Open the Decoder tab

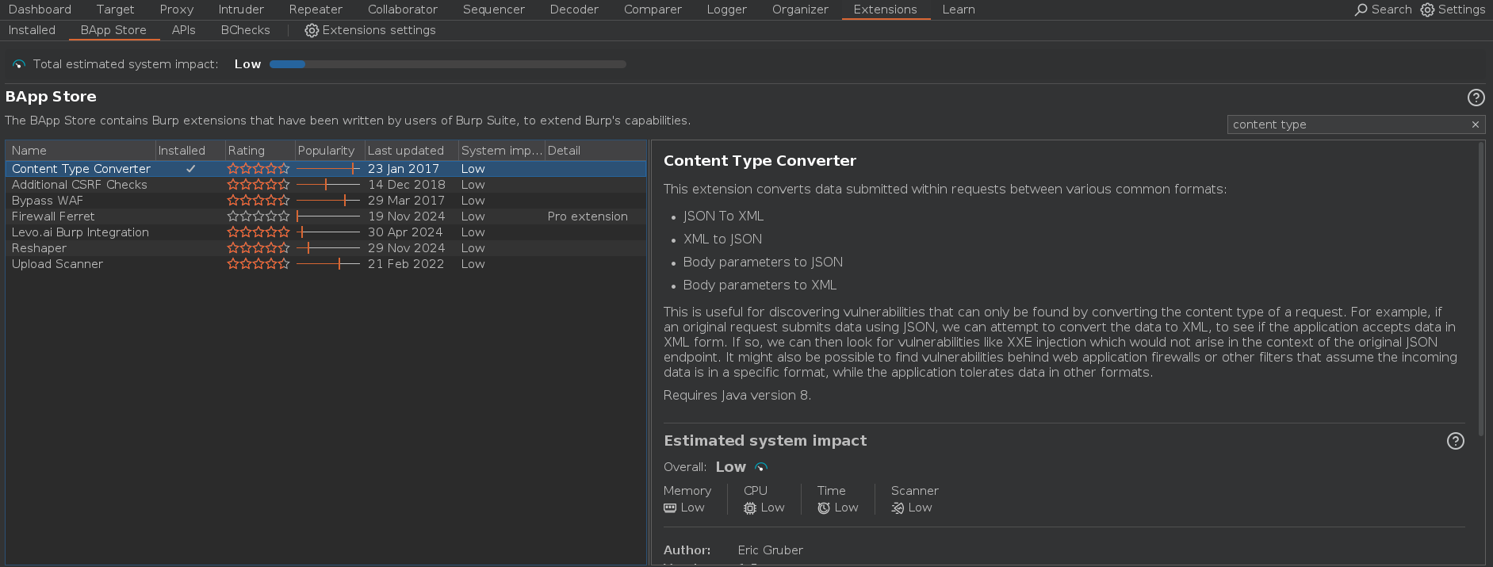574,10
